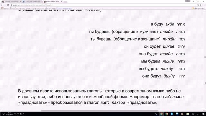
Task: Open Task View on the taskbar
Action: coord(193,114)
